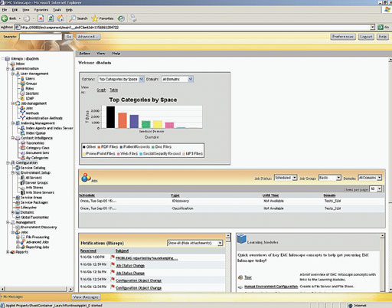
Task: Collapse the Job Management node
Action: coord(13,103)
